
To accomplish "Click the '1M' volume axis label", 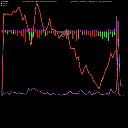I will [x=122, y=85].
